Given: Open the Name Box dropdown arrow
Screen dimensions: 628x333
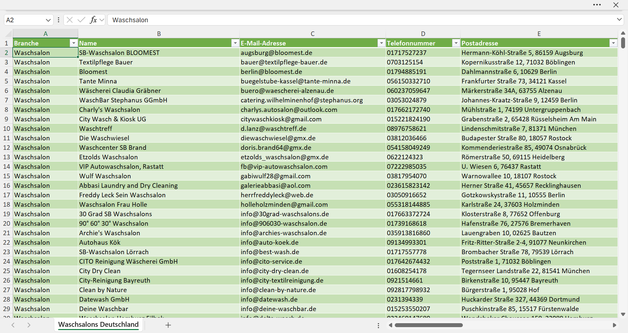Looking at the screenshot, I should [48, 20].
